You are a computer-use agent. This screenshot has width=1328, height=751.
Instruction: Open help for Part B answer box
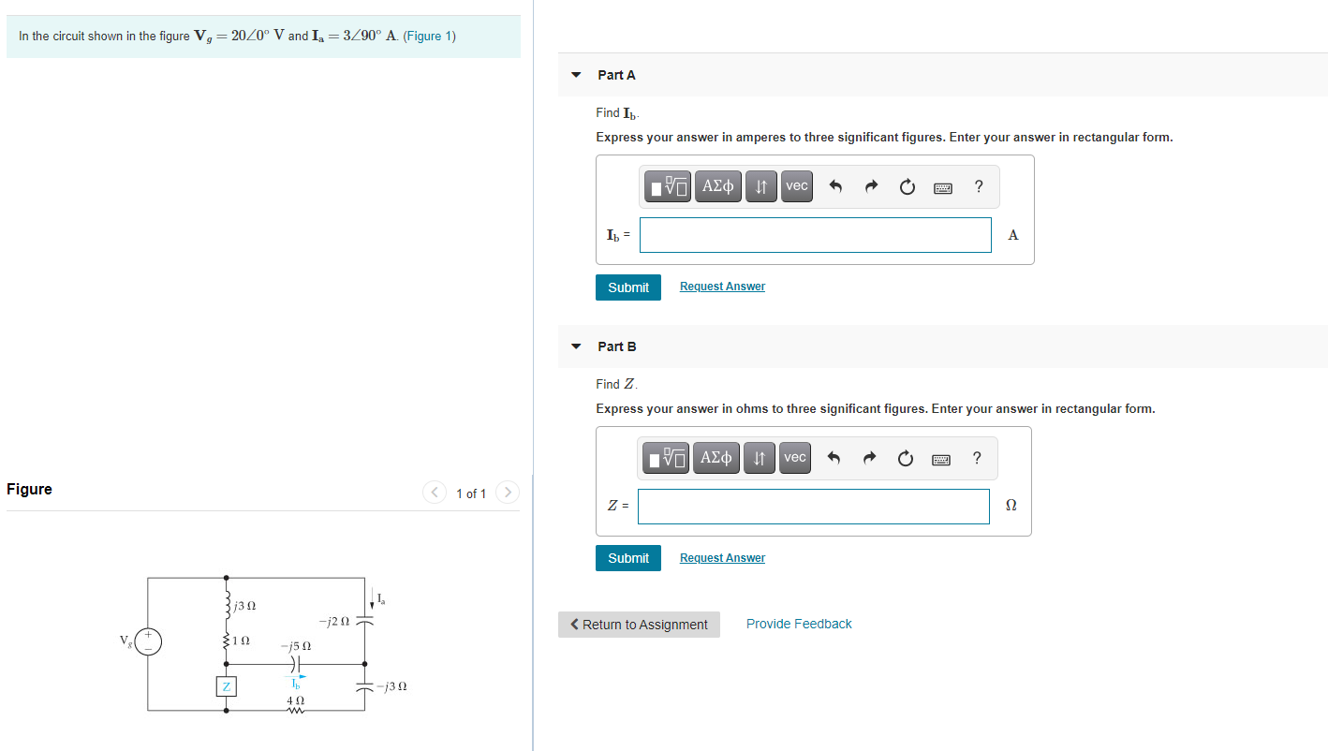click(x=977, y=458)
